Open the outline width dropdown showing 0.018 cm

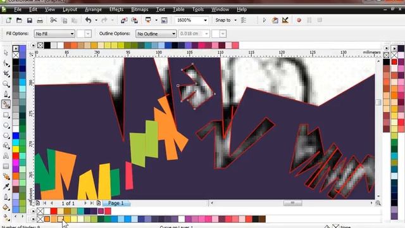pyautogui.click(x=206, y=34)
